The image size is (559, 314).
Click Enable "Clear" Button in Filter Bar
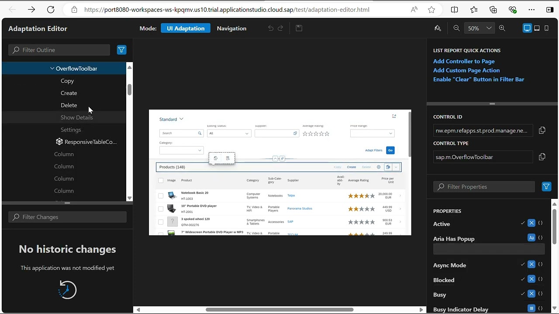[x=479, y=79]
